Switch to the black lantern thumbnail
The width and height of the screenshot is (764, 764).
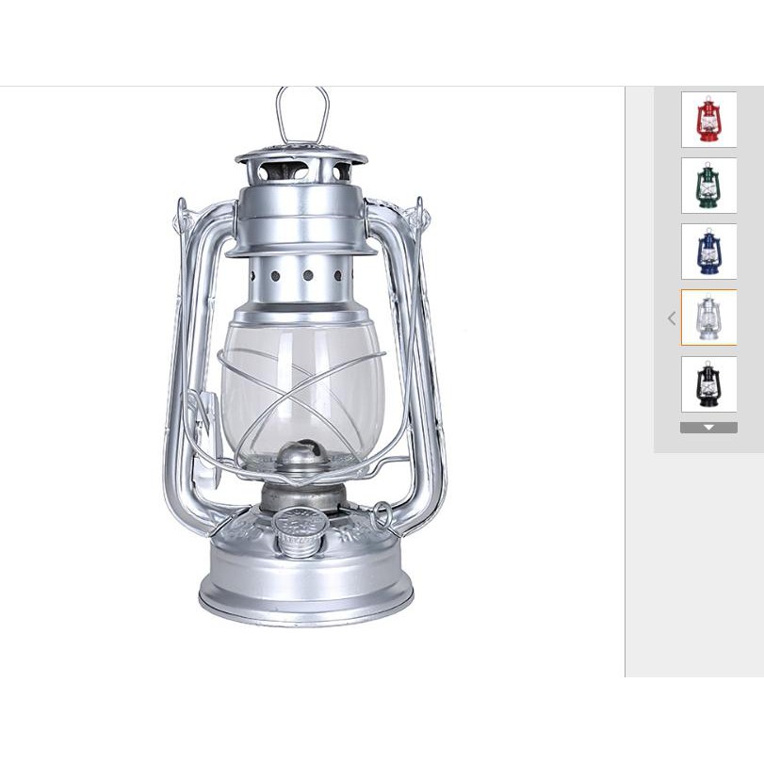(709, 384)
